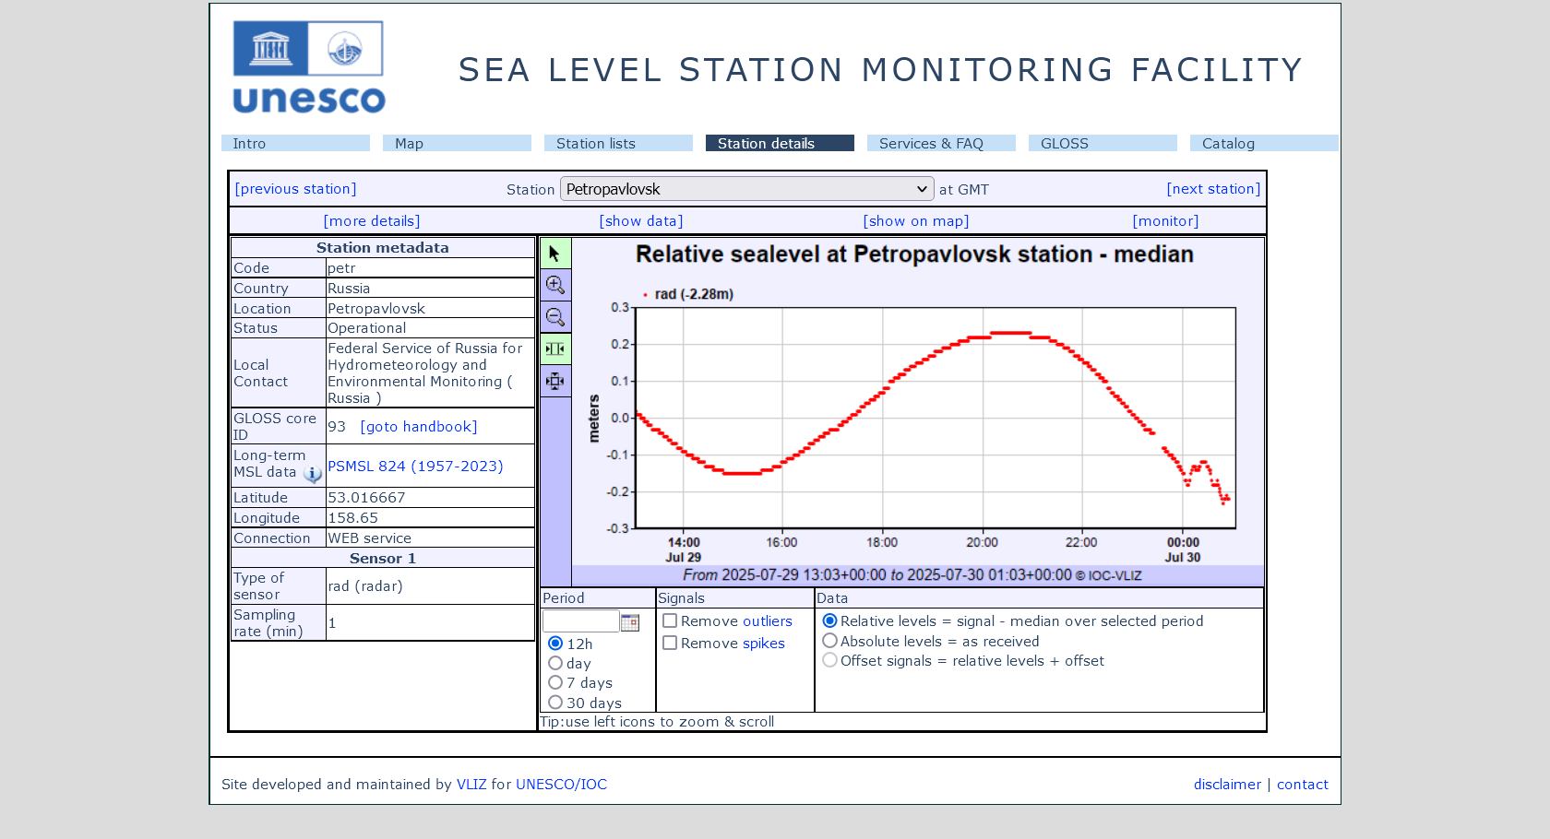Click the chart title text

pyautogui.click(x=914, y=254)
